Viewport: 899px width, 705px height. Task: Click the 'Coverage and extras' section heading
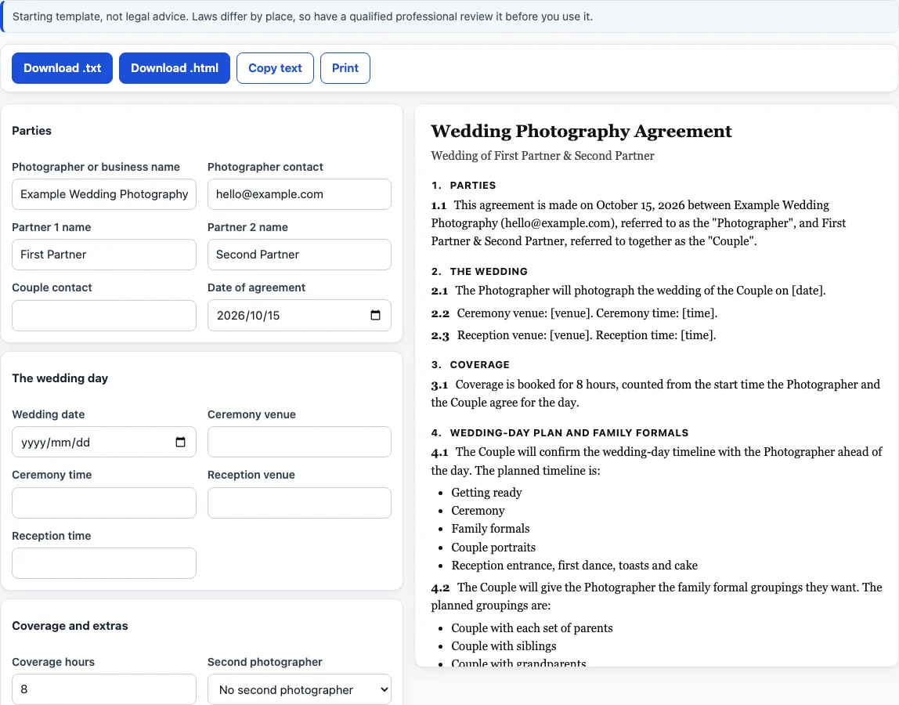tap(70, 626)
